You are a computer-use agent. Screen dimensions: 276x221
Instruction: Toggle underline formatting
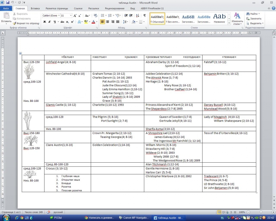(x=55, y=22)
